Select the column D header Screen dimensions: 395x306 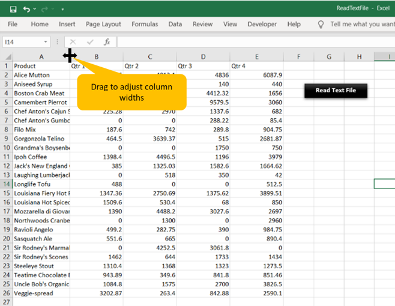click(203, 56)
